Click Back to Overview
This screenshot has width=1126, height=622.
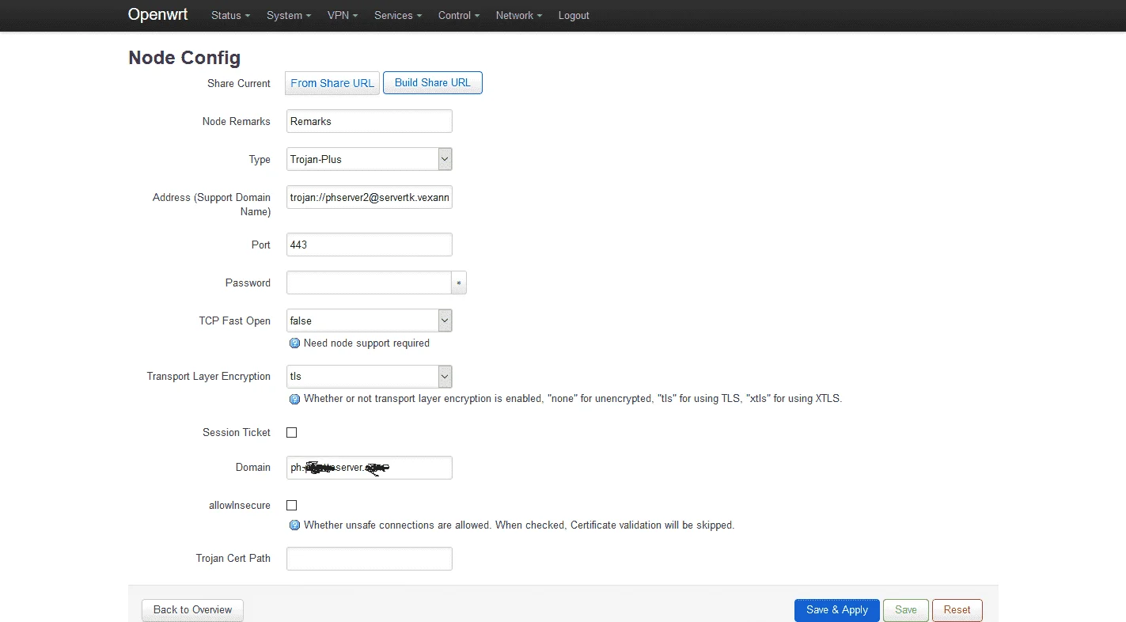tap(192, 610)
